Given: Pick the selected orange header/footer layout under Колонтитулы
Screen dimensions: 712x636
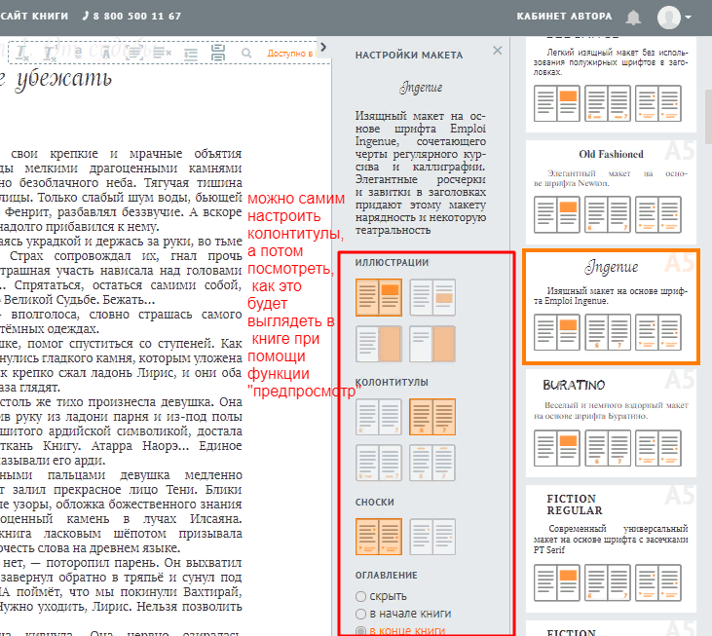Looking at the screenshot, I should [x=432, y=415].
